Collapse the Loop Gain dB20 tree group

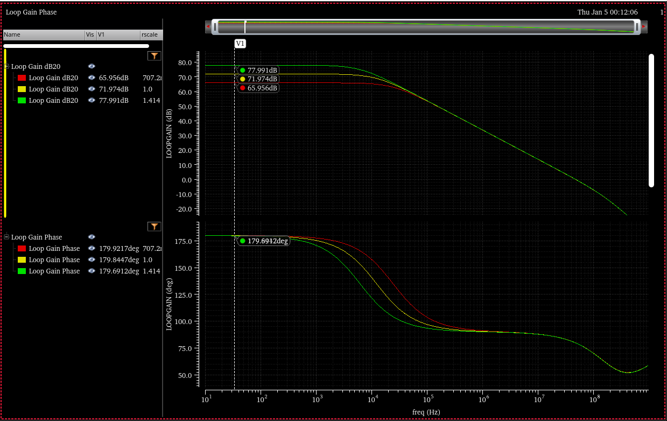6,67
